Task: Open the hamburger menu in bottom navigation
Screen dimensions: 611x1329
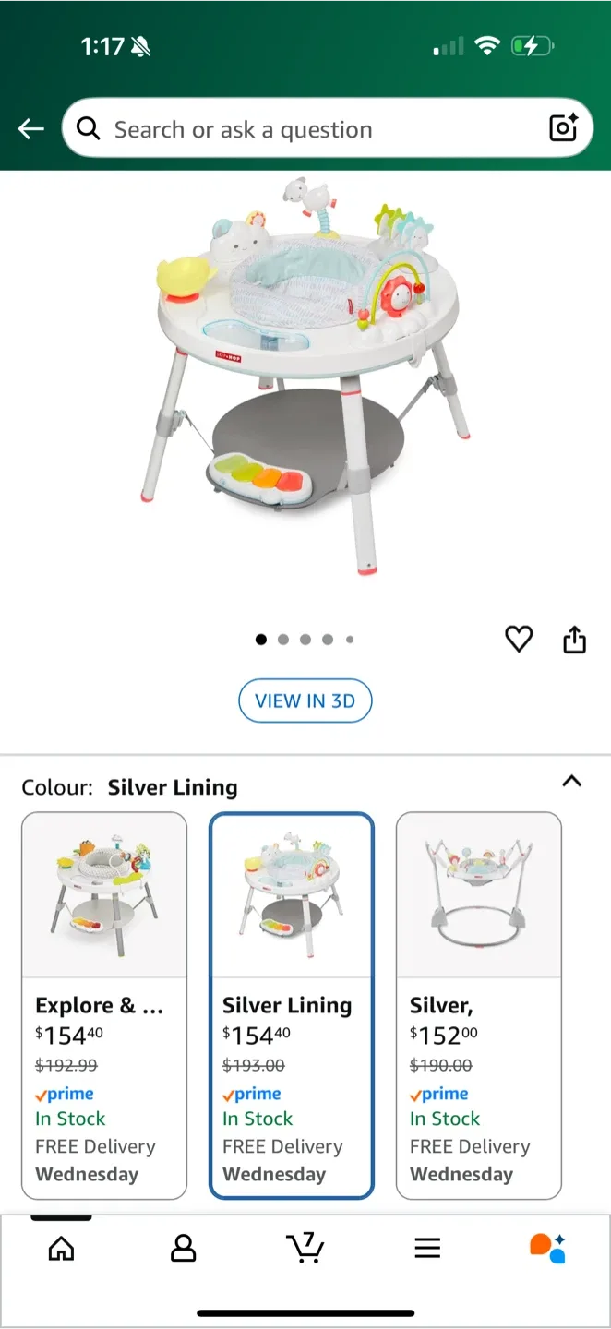Action: pyautogui.click(x=427, y=1248)
